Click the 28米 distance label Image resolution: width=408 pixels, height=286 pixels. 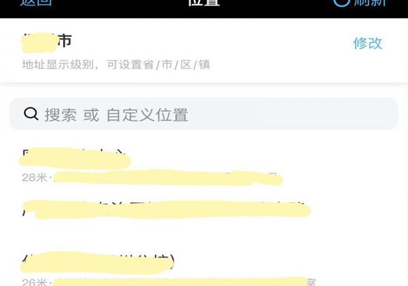(35, 178)
